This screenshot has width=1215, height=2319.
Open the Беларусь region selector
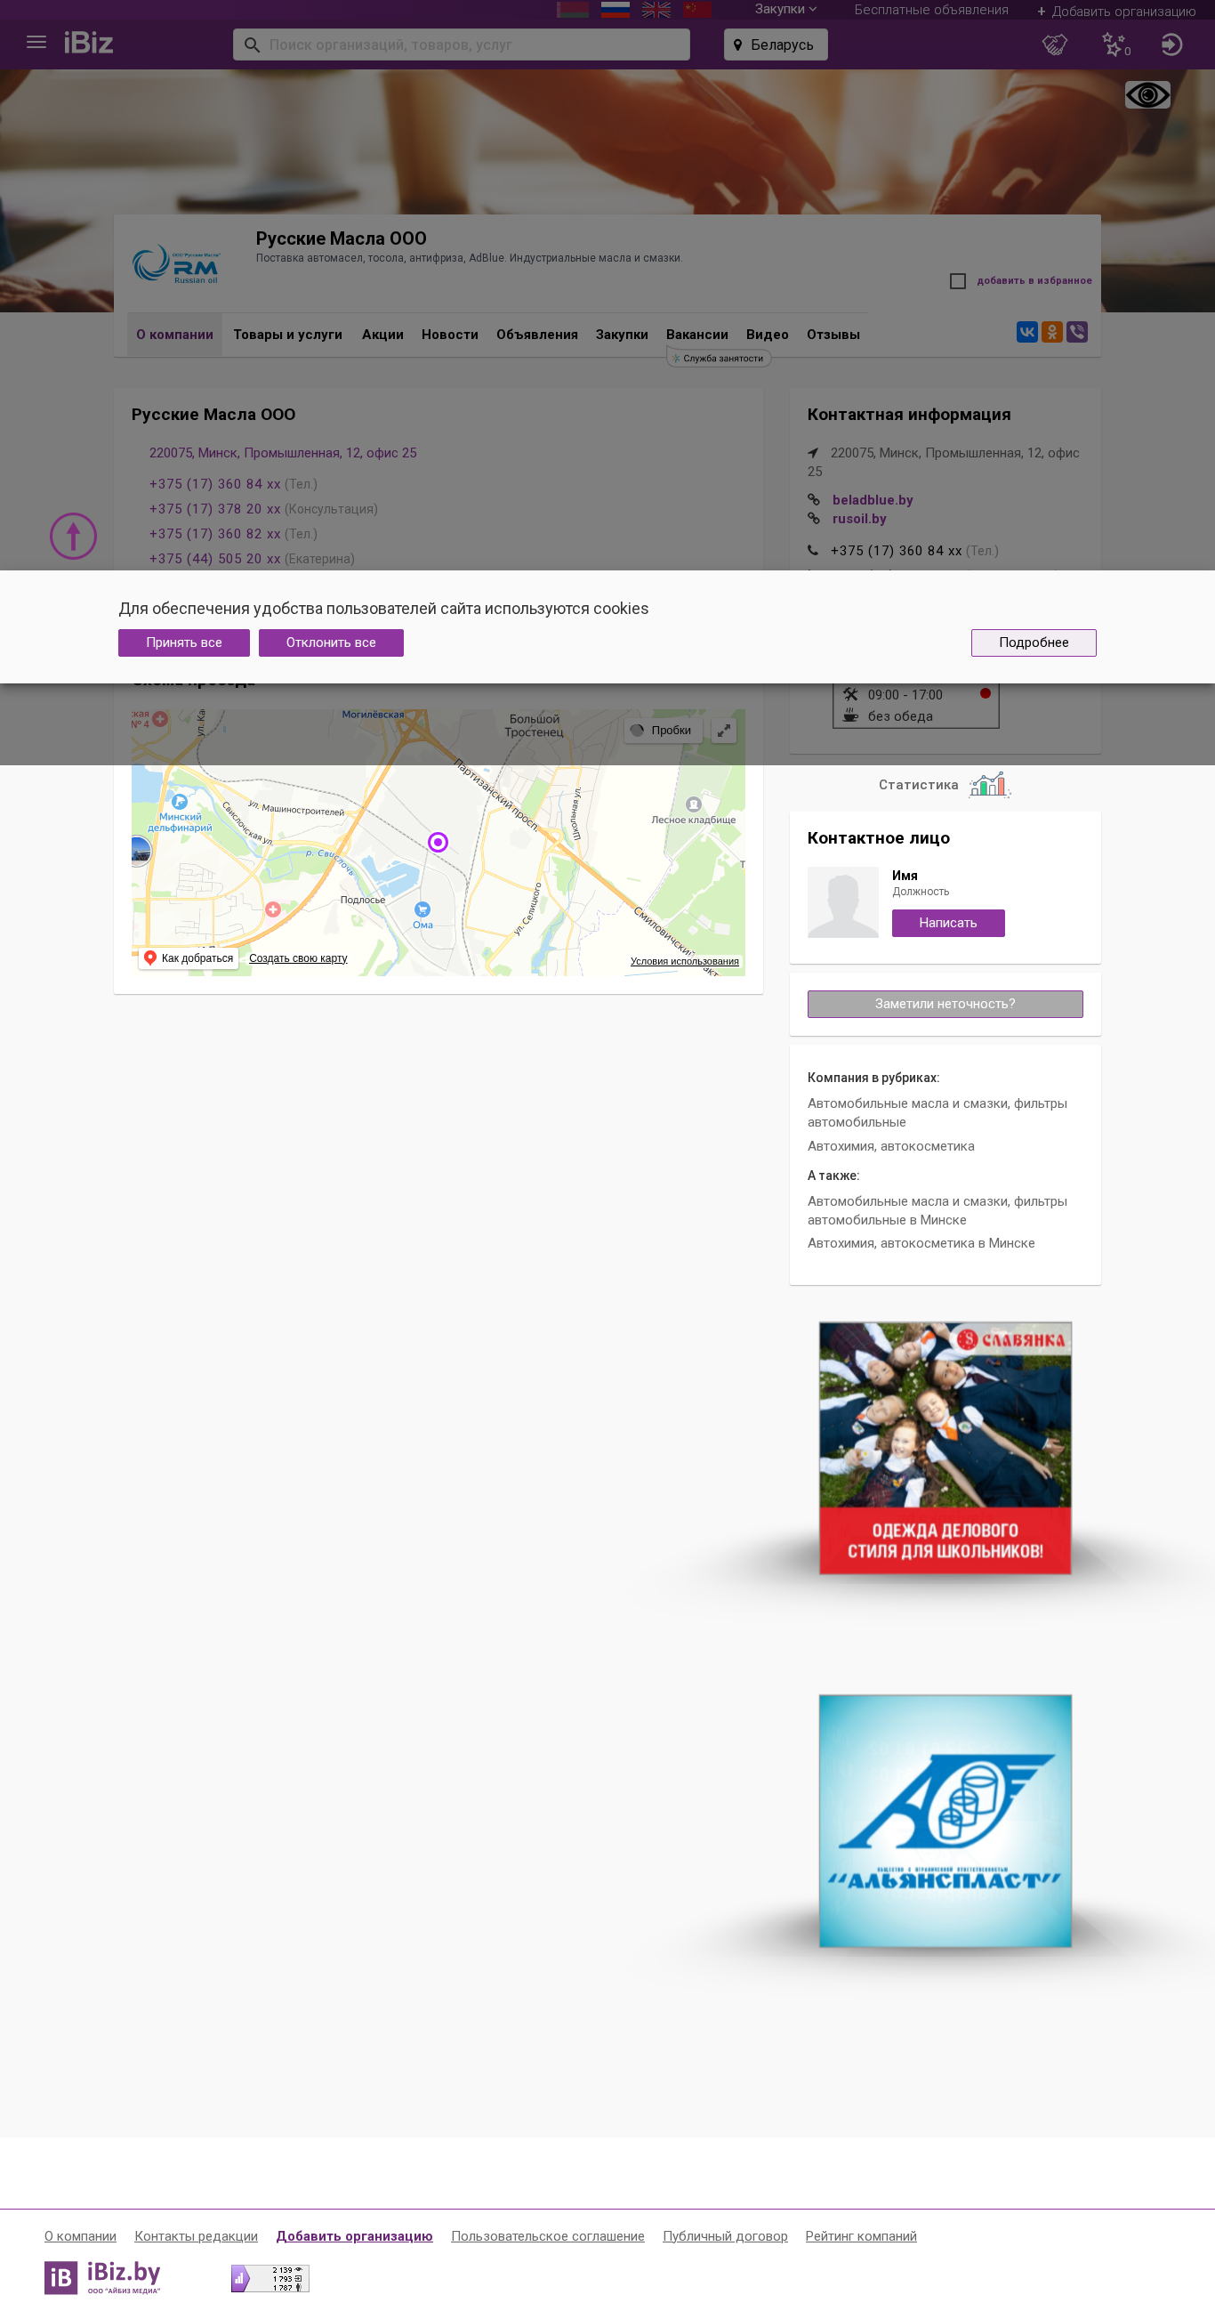776,45
